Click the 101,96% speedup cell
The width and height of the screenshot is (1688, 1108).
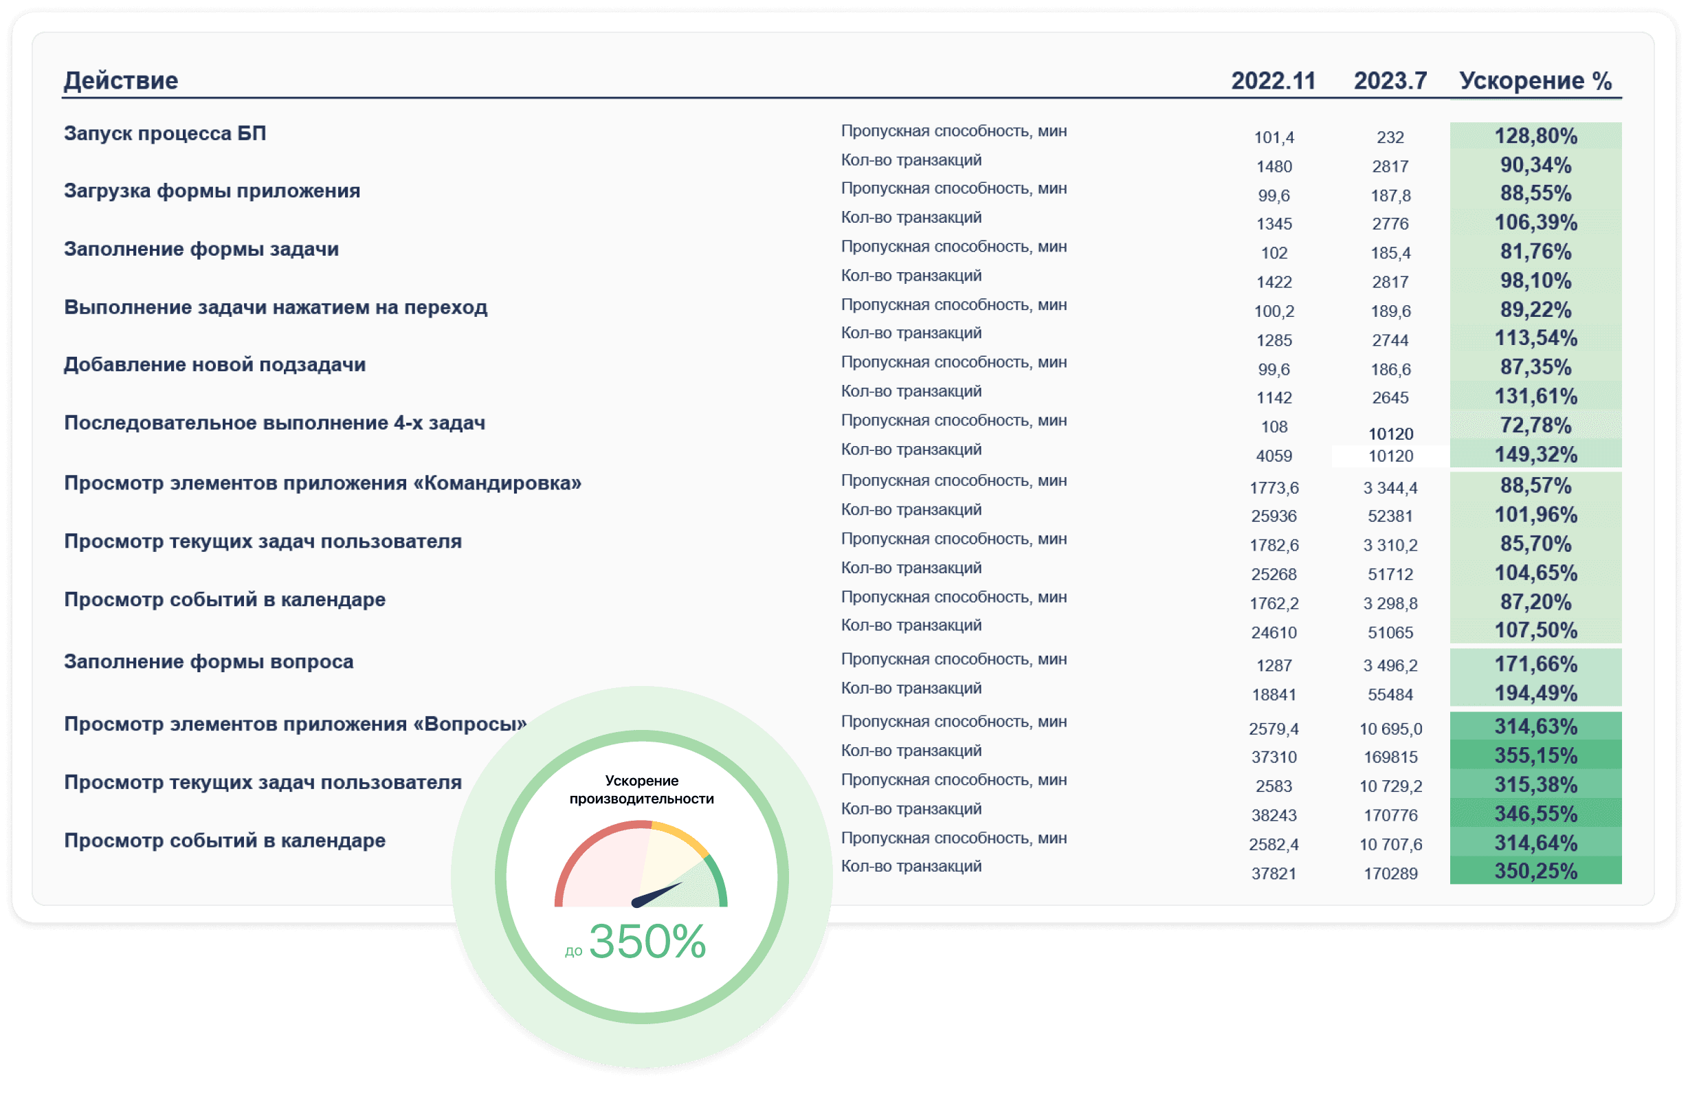[1535, 515]
